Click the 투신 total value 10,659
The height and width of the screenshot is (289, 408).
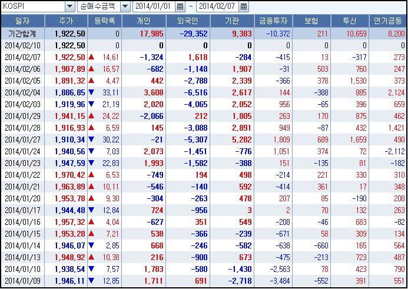pos(356,34)
